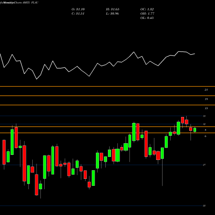
Task: Click the axis label 18
Action: point(206,99)
